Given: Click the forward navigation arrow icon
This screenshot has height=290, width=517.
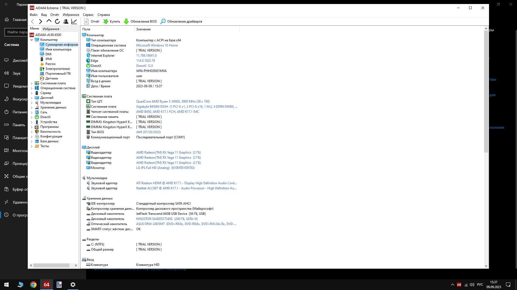Looking at the screenshot, I should (x=40, y=21).
